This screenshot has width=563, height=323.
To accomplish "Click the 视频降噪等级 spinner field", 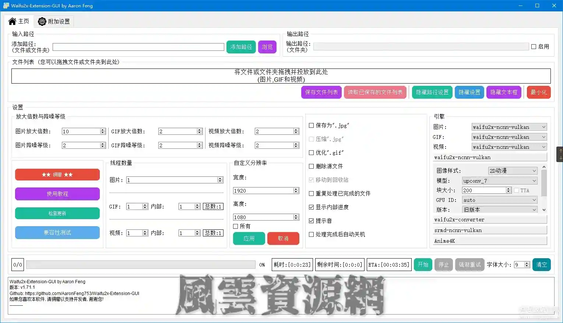I will point(277,145).
